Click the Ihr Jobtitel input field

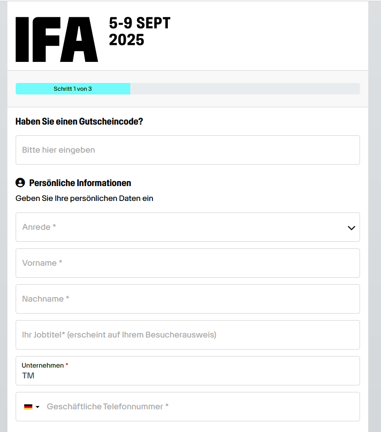(x=188, y=335)
